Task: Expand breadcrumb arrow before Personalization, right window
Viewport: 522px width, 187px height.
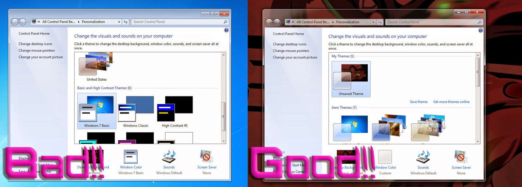Action: click(333, 22)
